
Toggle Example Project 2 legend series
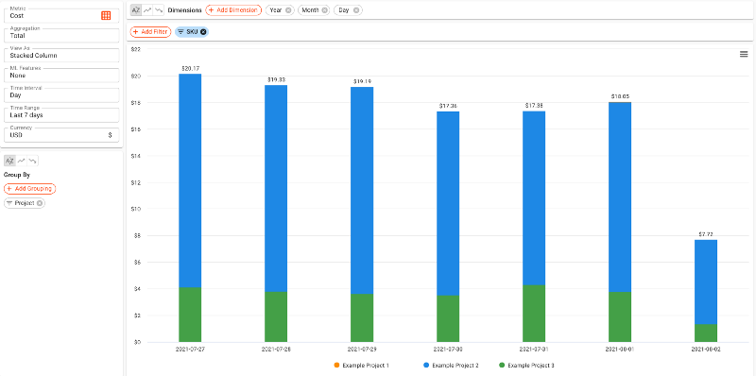(452, 366)
